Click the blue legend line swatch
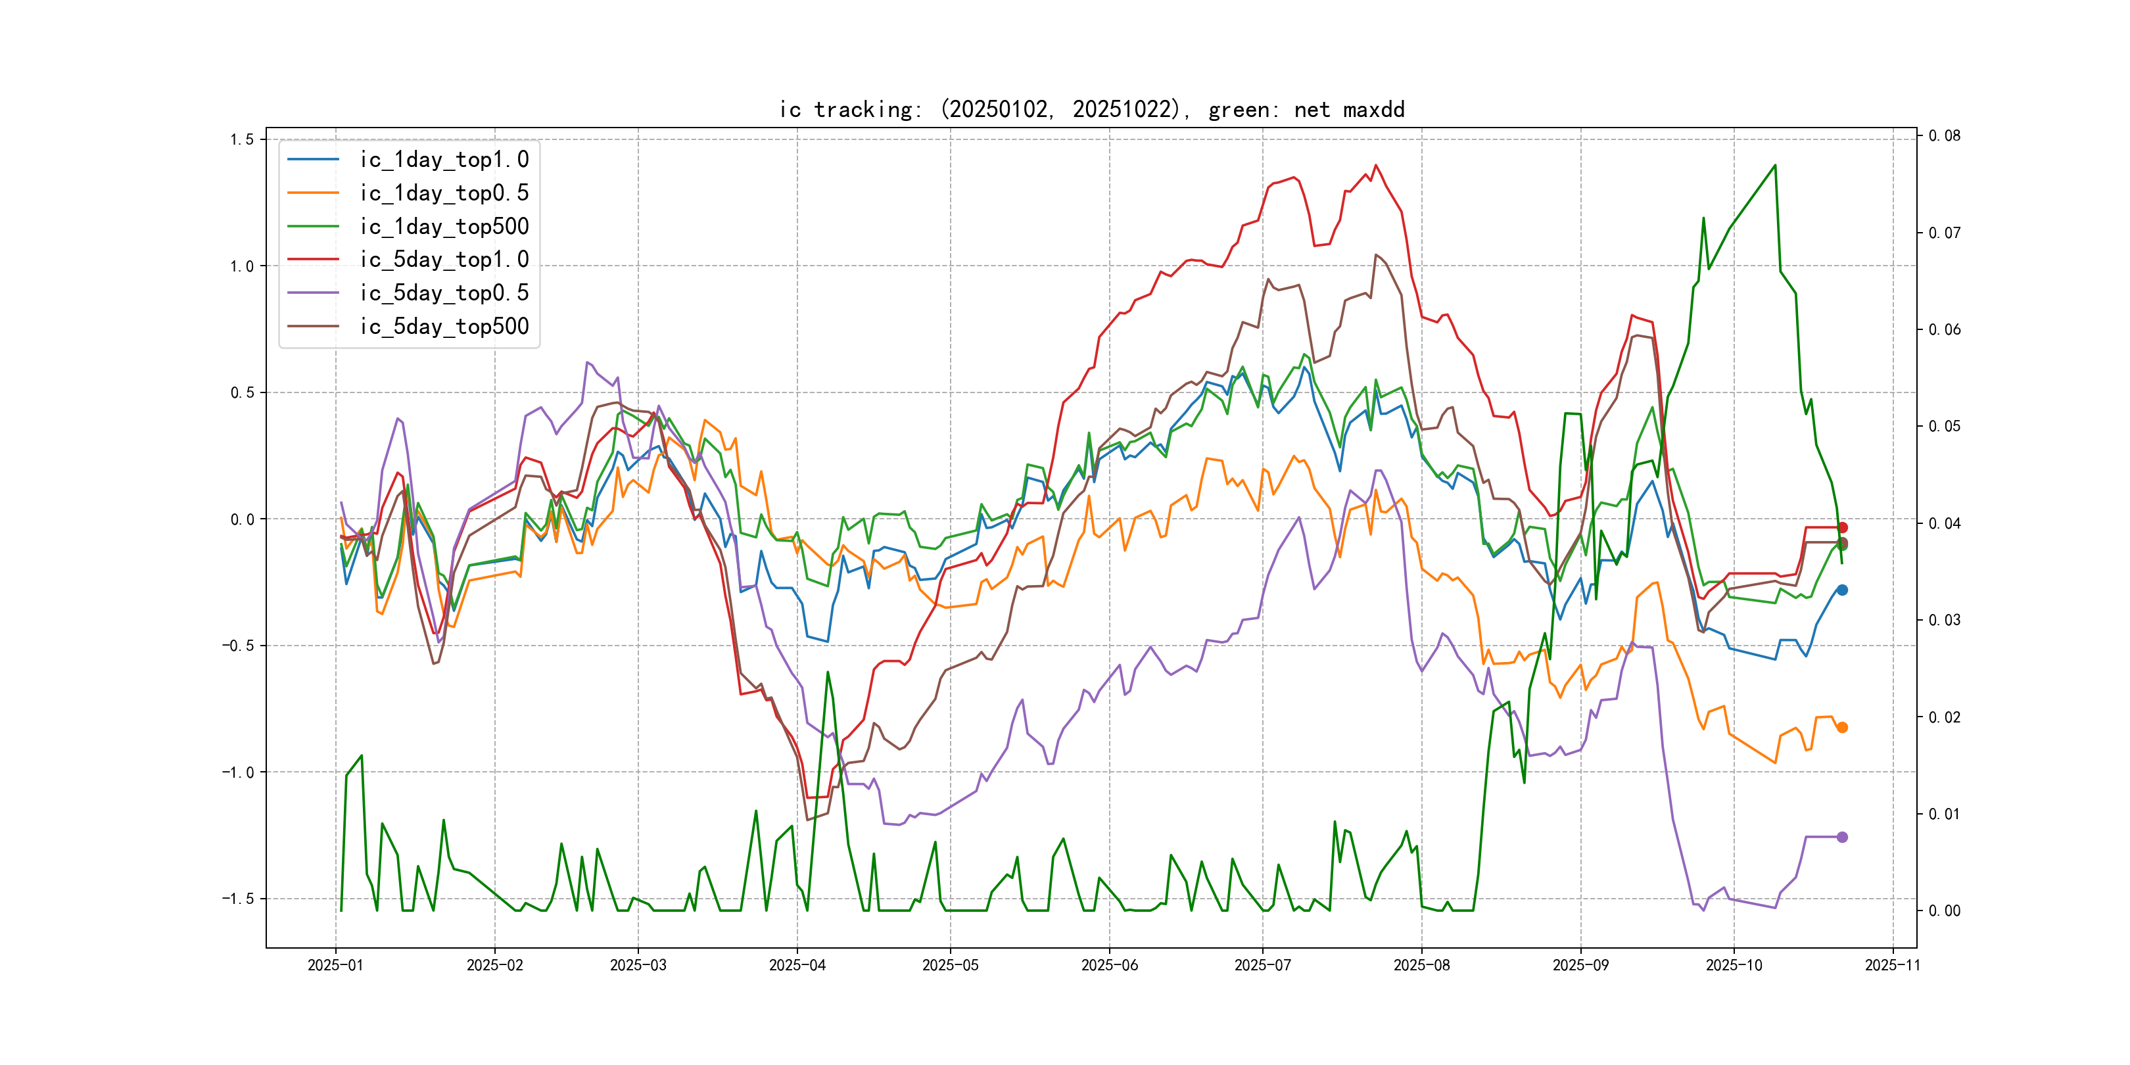The image size is (2130, 1065). 314,160
